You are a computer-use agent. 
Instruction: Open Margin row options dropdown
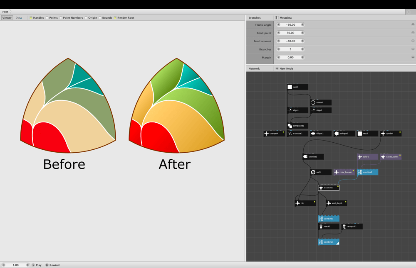point(413,57)
